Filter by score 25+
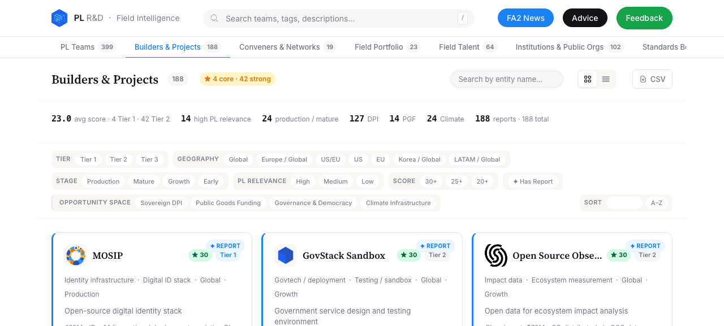724x326 pixels. pyautogui.click(x=456, y=181)
